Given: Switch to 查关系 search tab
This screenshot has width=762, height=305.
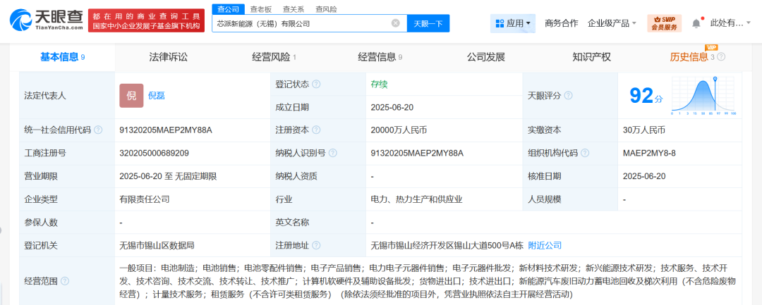Looking at the screenshot, I should pos(294,9).
